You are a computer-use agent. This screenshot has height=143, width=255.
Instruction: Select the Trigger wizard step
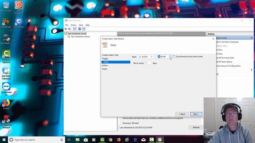(105, 58)
